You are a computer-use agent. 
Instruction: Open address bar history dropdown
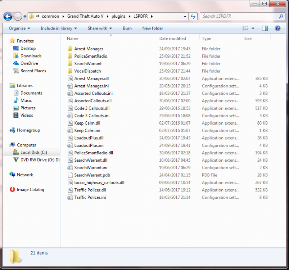coord(185,17)
